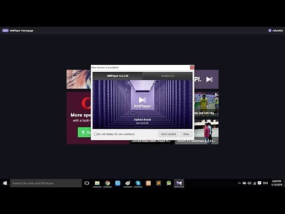Image resolution: width=285 pixels, height=214 pixels.
Task: Click the ENG language indicator
Action: coord(265,183)
